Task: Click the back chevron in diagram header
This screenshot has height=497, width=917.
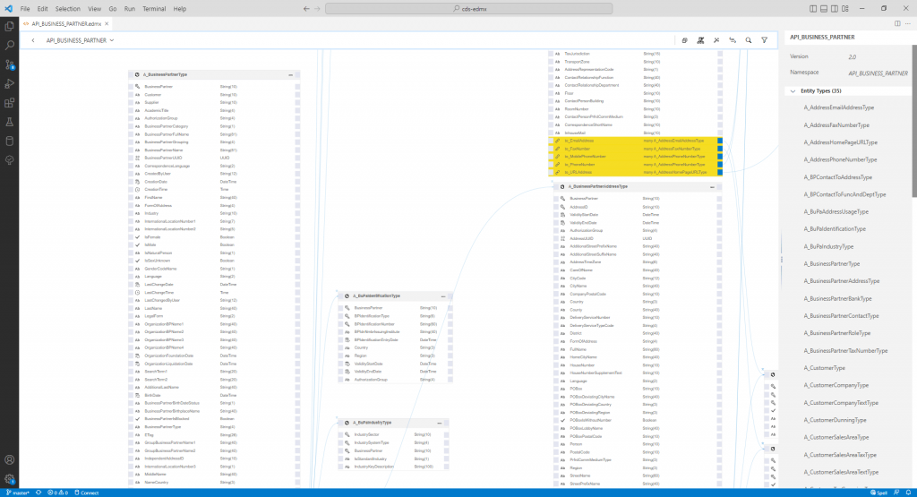Action: coord(33,40)
